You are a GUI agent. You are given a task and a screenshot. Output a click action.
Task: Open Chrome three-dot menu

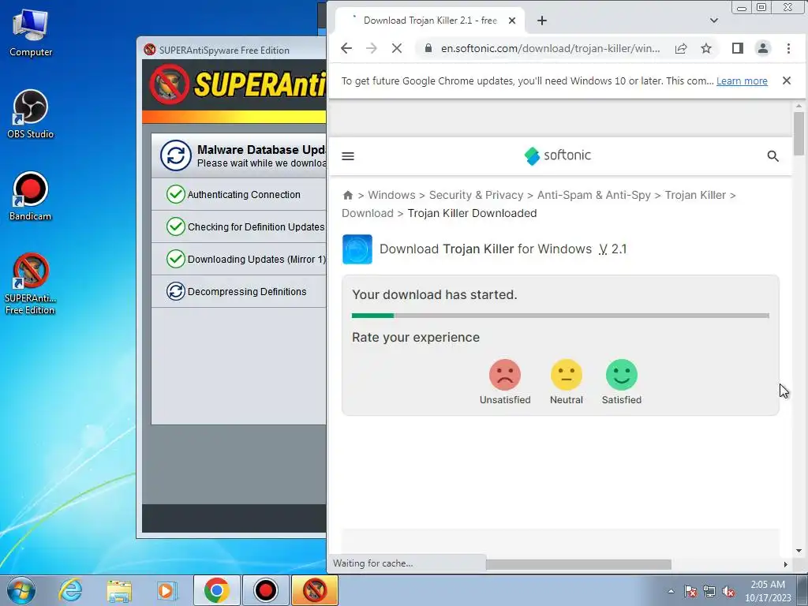[788, 48]
